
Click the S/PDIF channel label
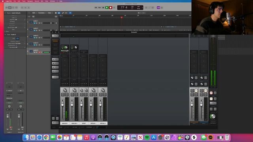coord(84,123)
